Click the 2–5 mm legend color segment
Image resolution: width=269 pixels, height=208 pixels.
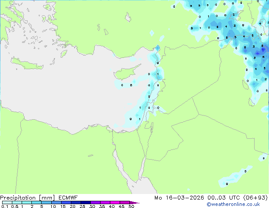pyautogui.click(x=36, y=202)
